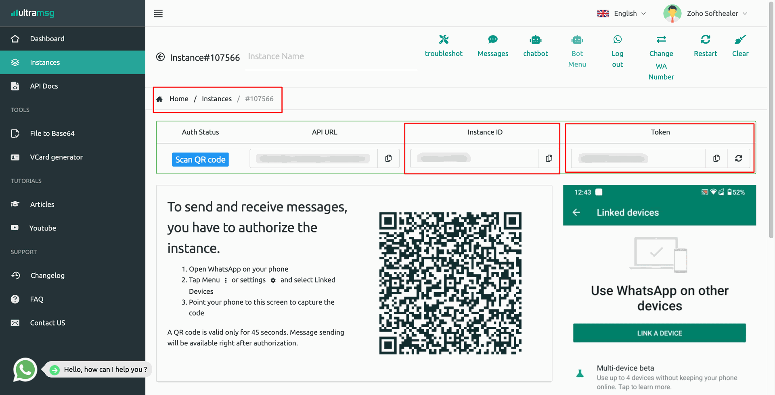Viewport: 775px width, 395px height.
Task: Copy the Token value
Action: (x=716, y=159)
